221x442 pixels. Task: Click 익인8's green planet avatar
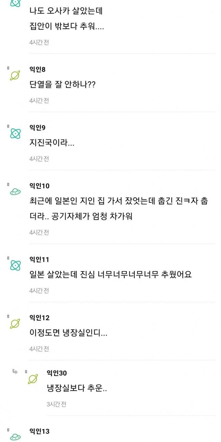coord(15,75)
